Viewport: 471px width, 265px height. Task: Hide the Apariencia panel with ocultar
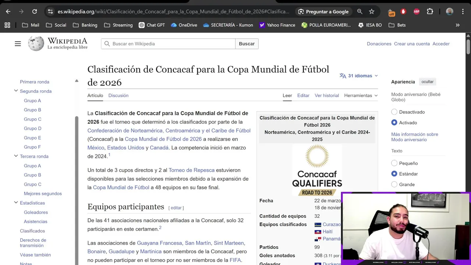click(x=427, y=82)
